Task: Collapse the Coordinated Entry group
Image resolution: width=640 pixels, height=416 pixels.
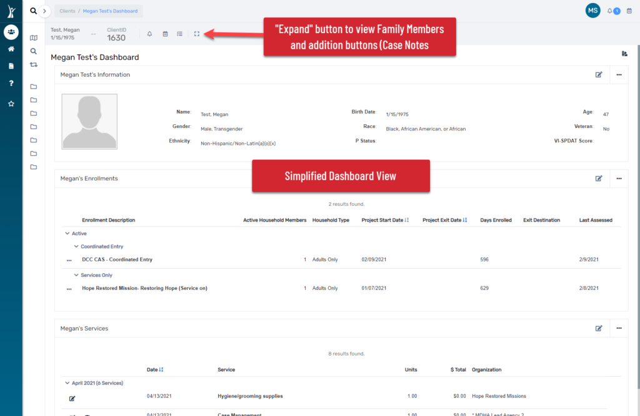Action: (76, 246)
